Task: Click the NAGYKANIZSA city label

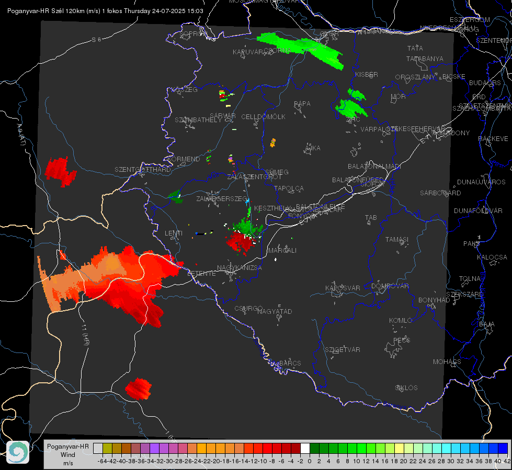Action: click(x=240, y=268)
